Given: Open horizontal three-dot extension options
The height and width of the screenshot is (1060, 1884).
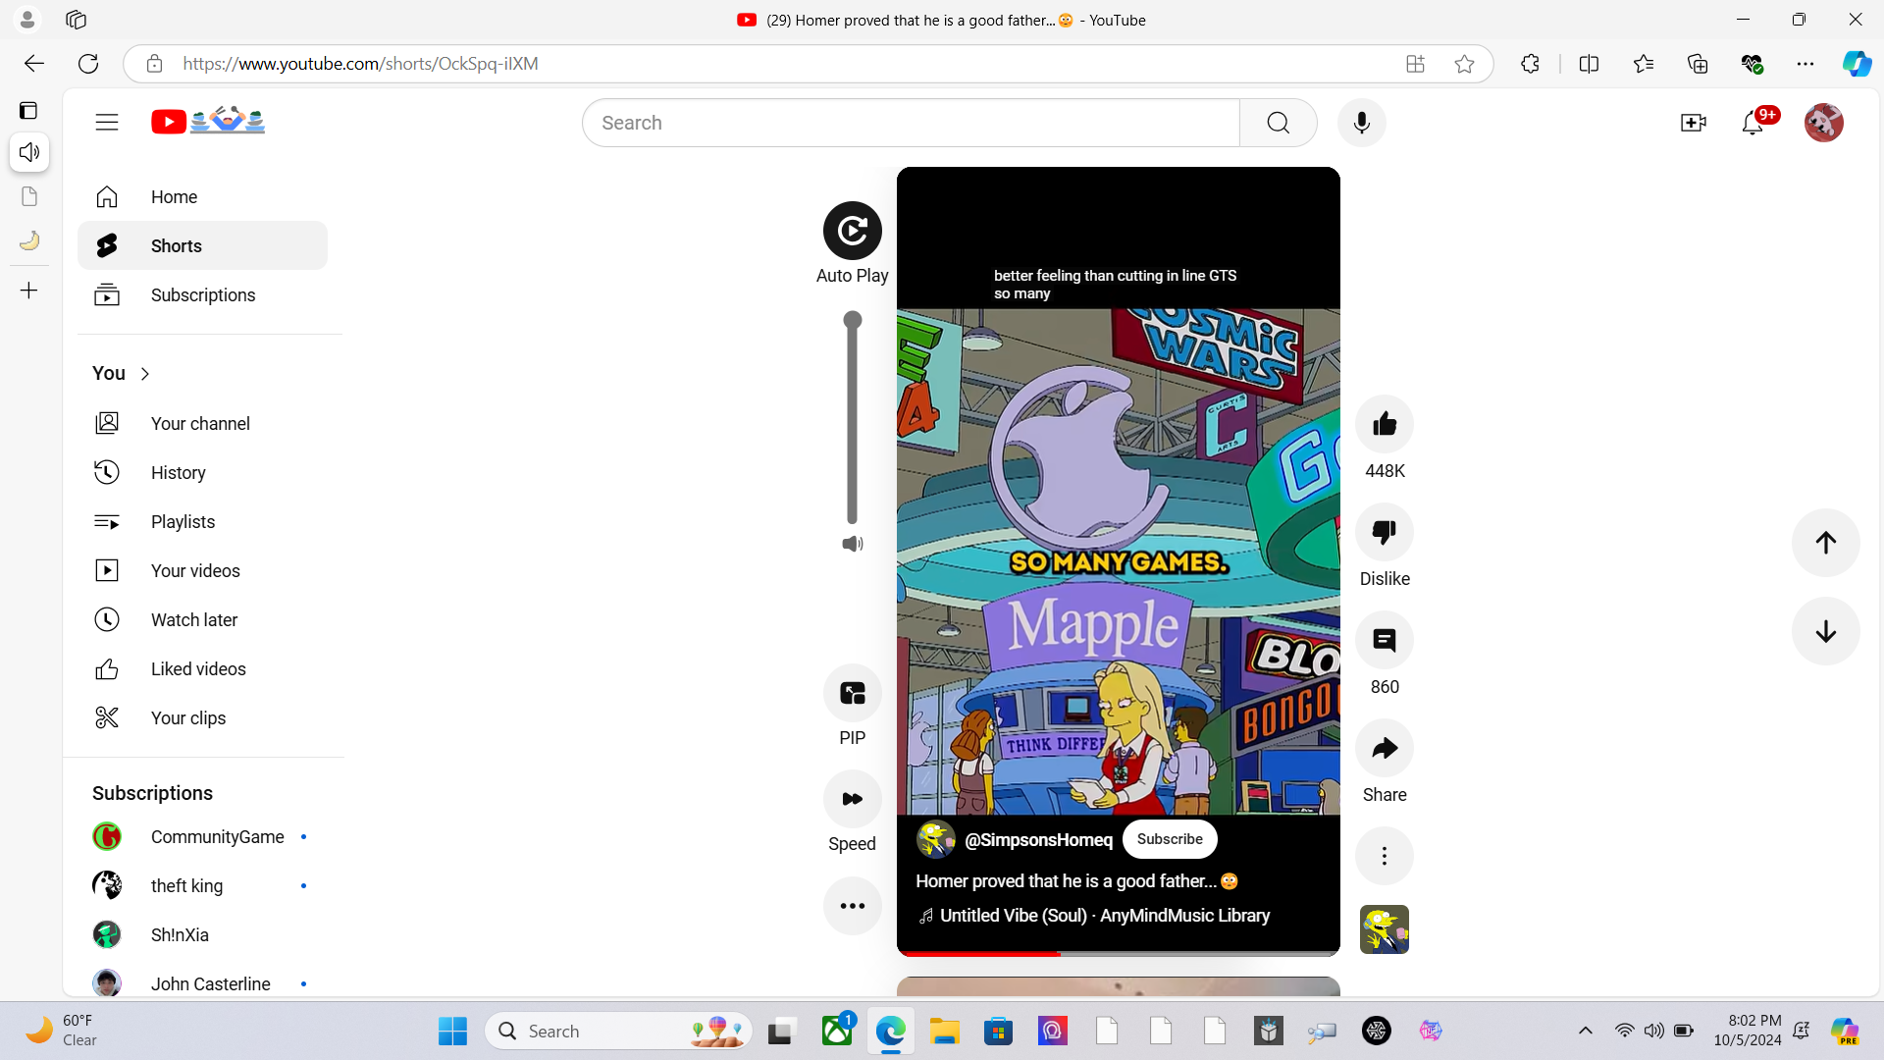Looking at the screenshot, I should 852,906.
